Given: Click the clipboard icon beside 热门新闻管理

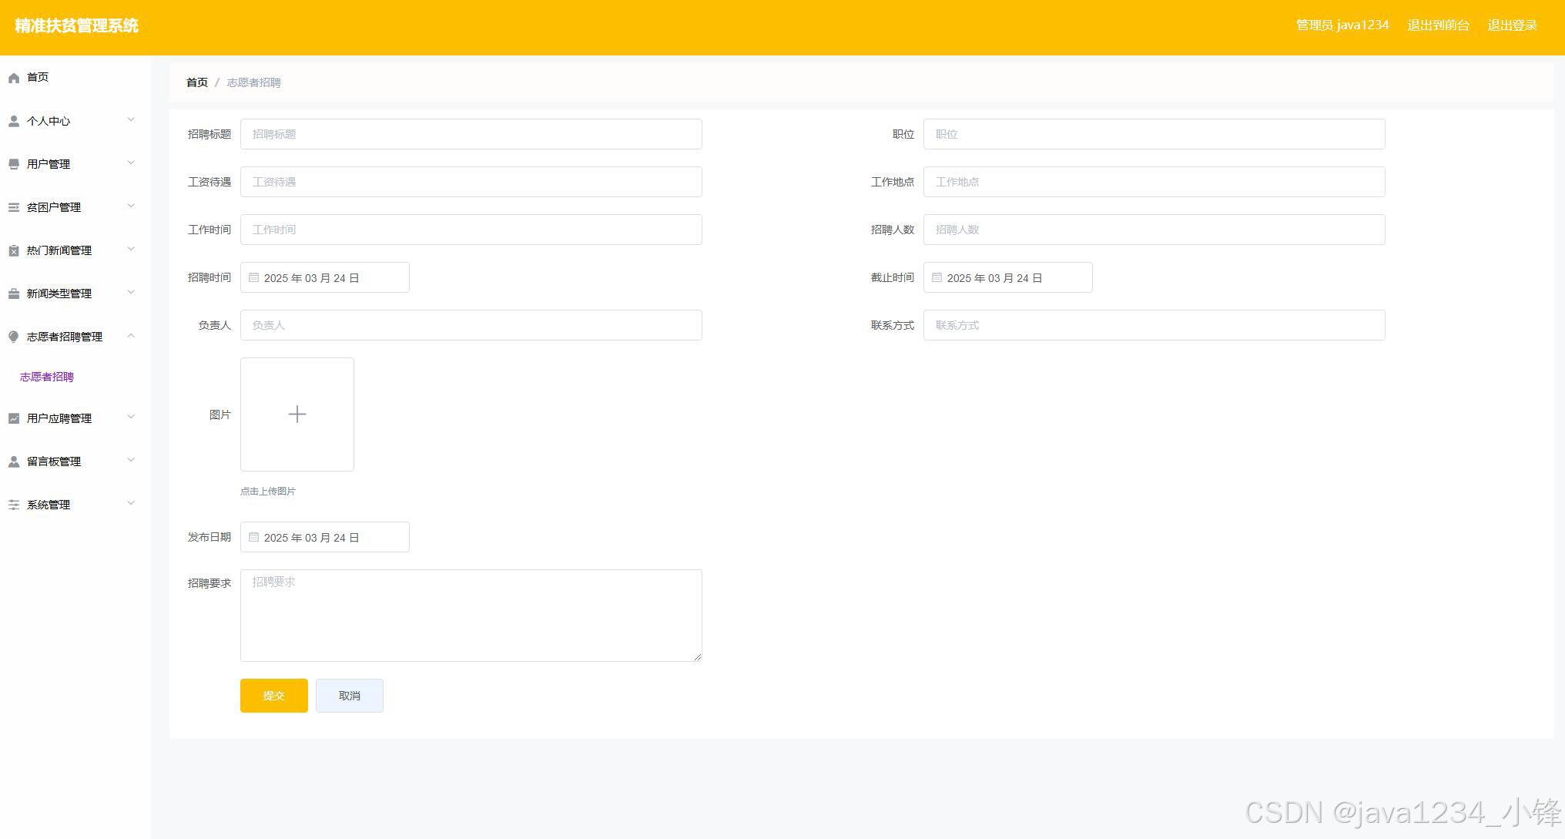Looking at the screenshot, I should (14, 250).
